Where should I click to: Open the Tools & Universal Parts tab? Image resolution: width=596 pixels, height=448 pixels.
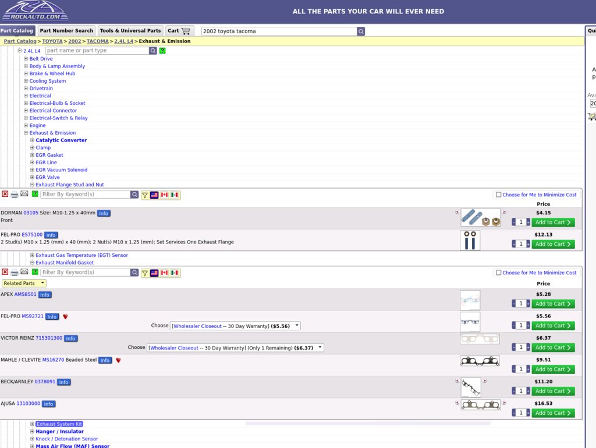pyautogui.click(x=130, y=31)
